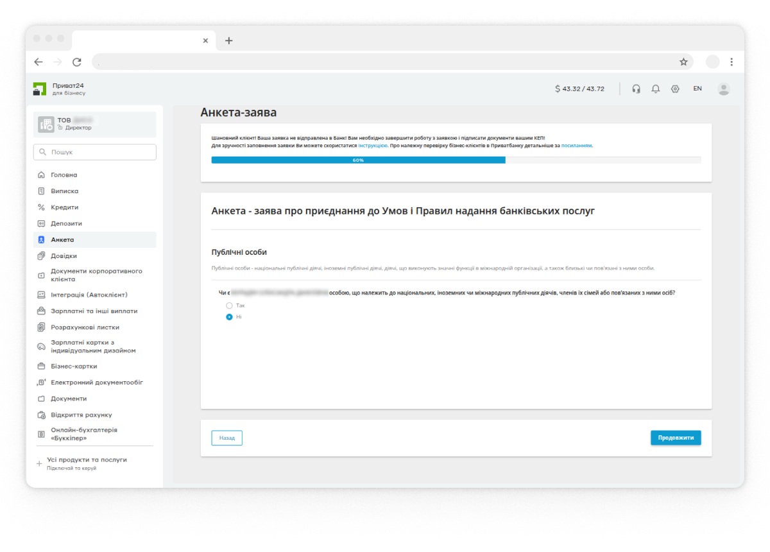770x552 pixels.
Task: Go to "Депозити" section
Action: (66, 223)
